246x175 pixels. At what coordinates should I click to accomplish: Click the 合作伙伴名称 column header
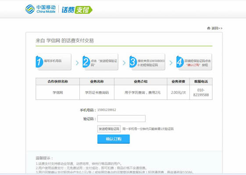[58, 81]
